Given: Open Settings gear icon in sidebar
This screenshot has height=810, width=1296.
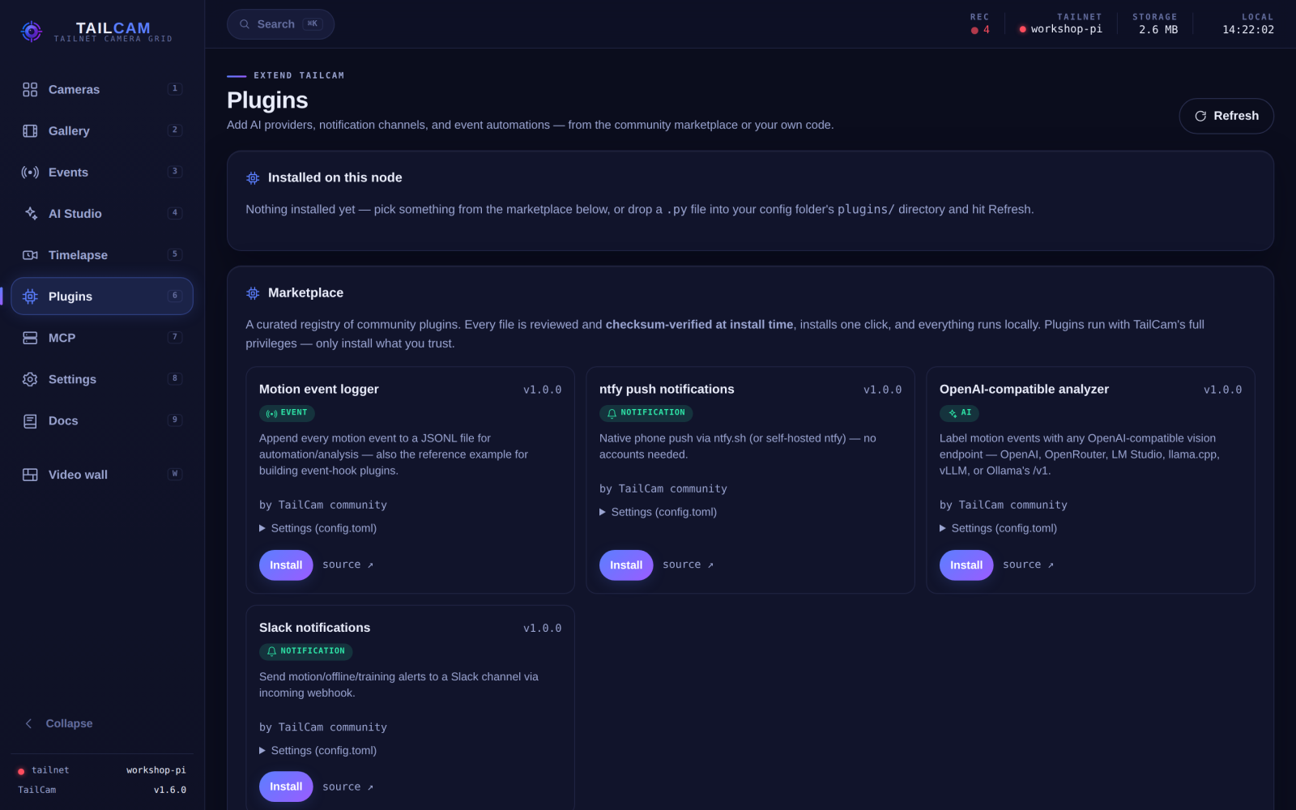Looking at the screenshot, I should 30,379.
